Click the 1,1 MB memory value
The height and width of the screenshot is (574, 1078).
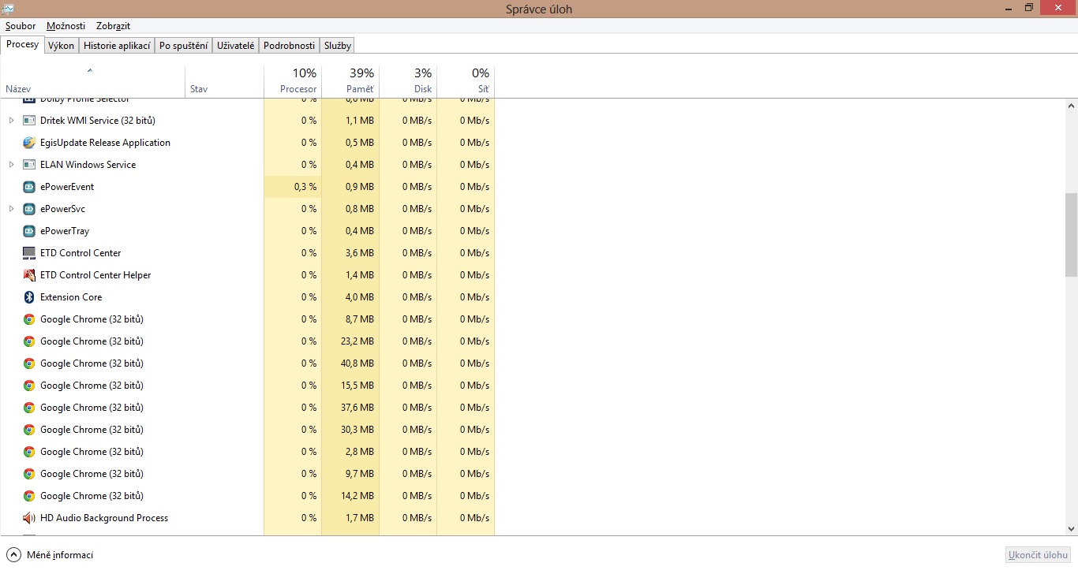point(360,121)
